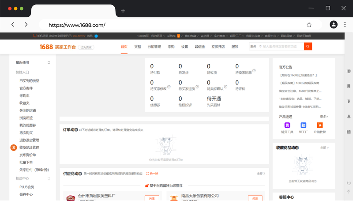This screenshot has width=353, height=201.
Task: Open the browser three-dot menu
Action: pos(346,25)
